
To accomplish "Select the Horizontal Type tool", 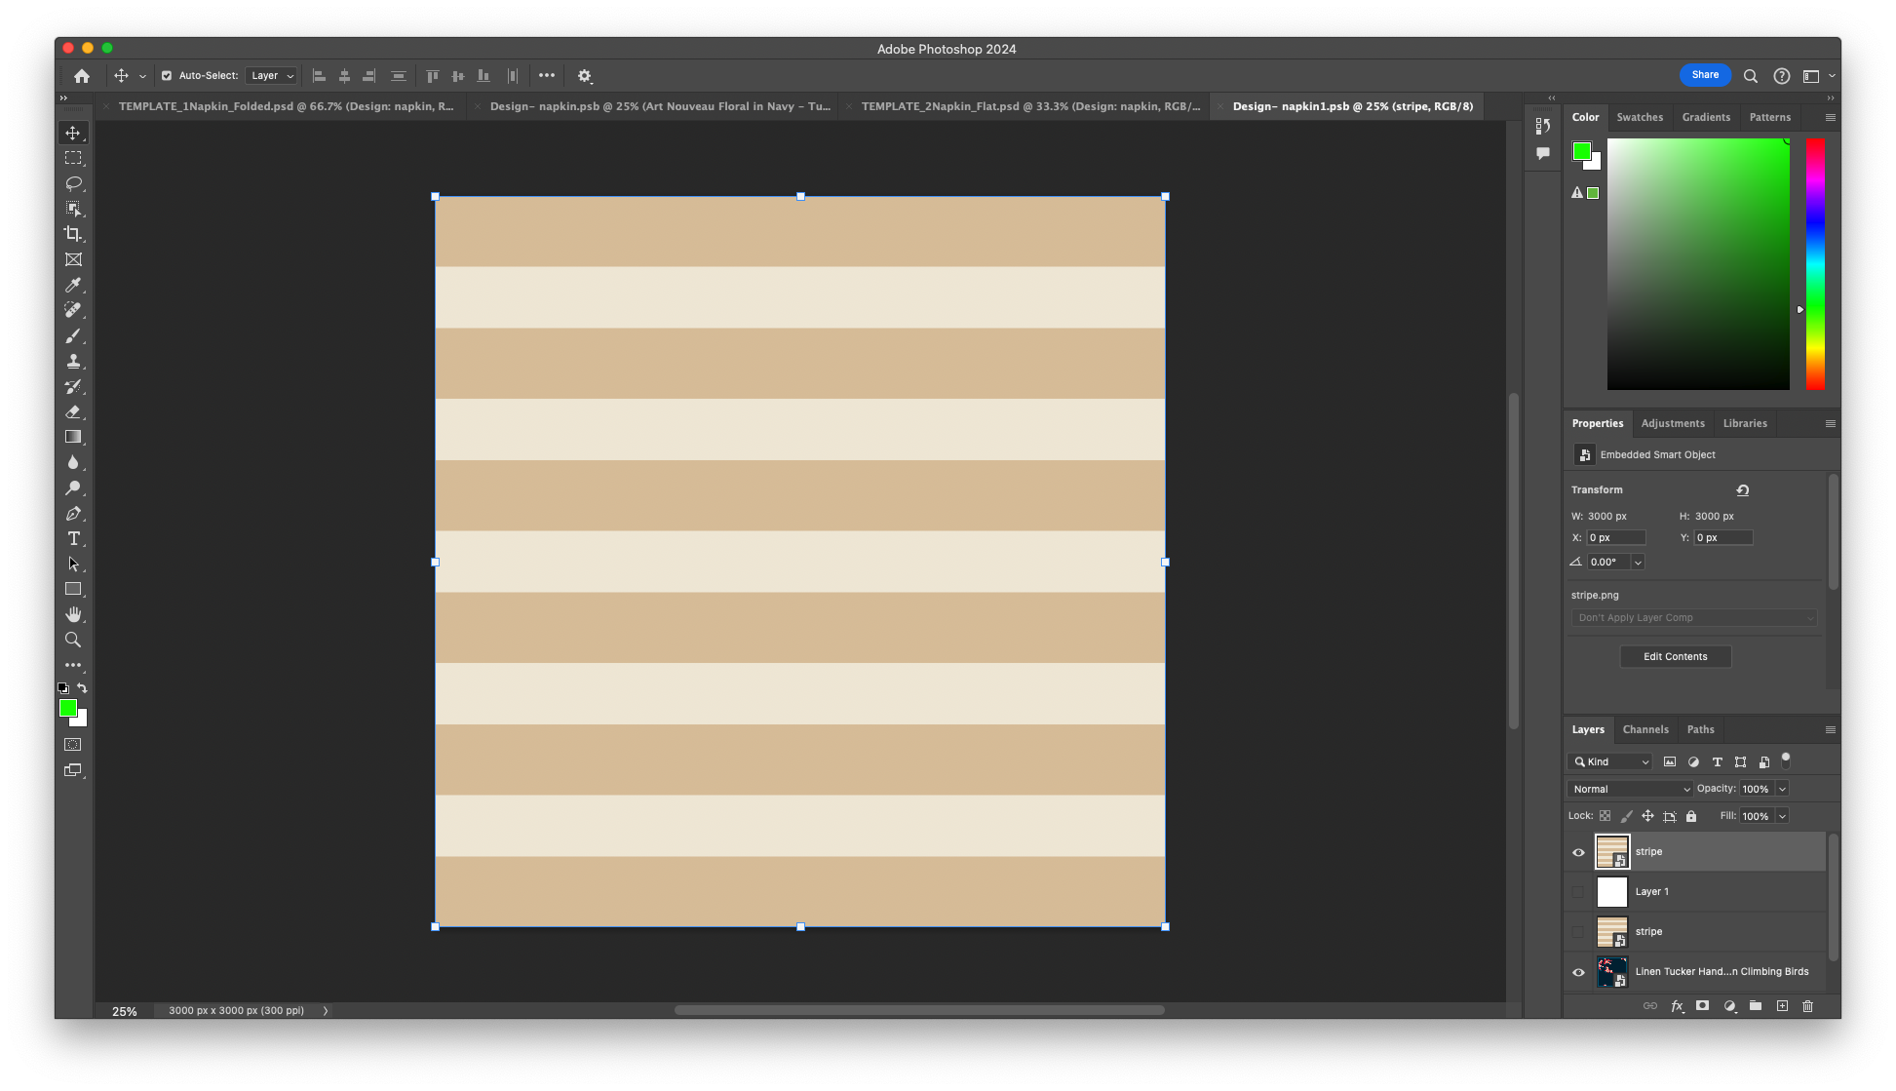I will (73, 538).
